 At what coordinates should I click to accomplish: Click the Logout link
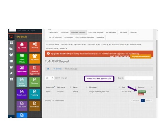31,31
